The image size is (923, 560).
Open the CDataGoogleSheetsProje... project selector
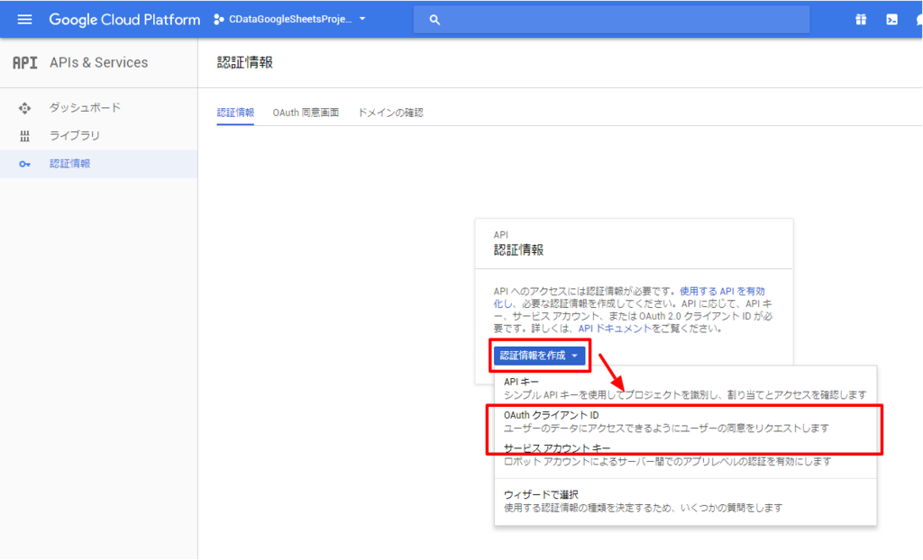289,20
